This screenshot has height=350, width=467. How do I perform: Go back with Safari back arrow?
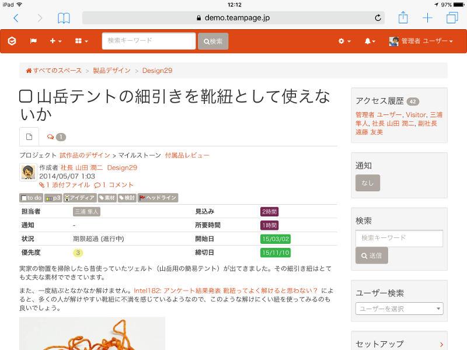pyautogui.click(x=16, y=18)
